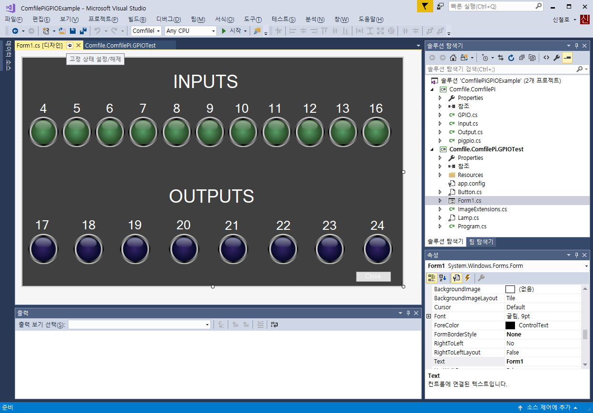Image resolution: width=593 pixels, height=413 pixels.
Task: Sort properties alphabetically with A-Z icon
Action: tap(443, 278)
